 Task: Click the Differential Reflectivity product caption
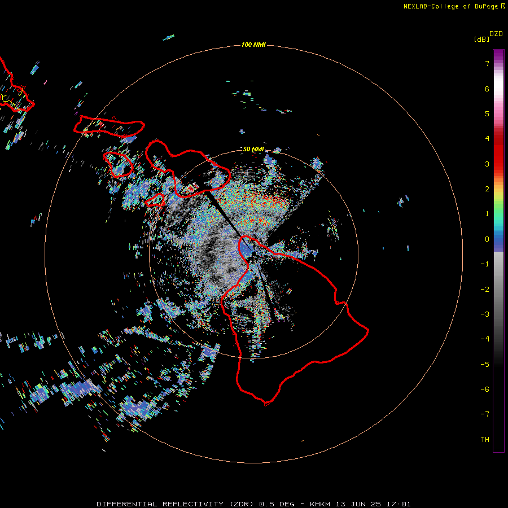[253, 504]
